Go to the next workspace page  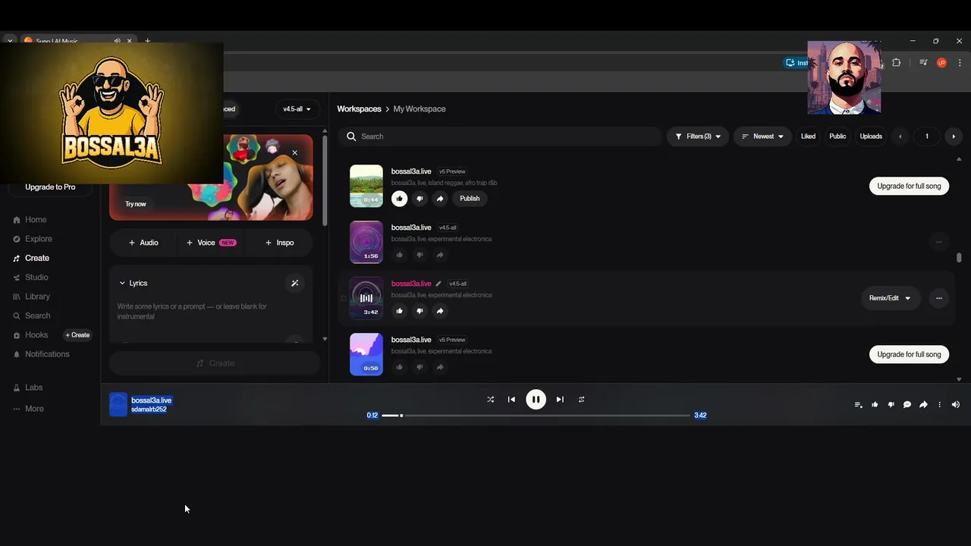click(x=954, y=136)
